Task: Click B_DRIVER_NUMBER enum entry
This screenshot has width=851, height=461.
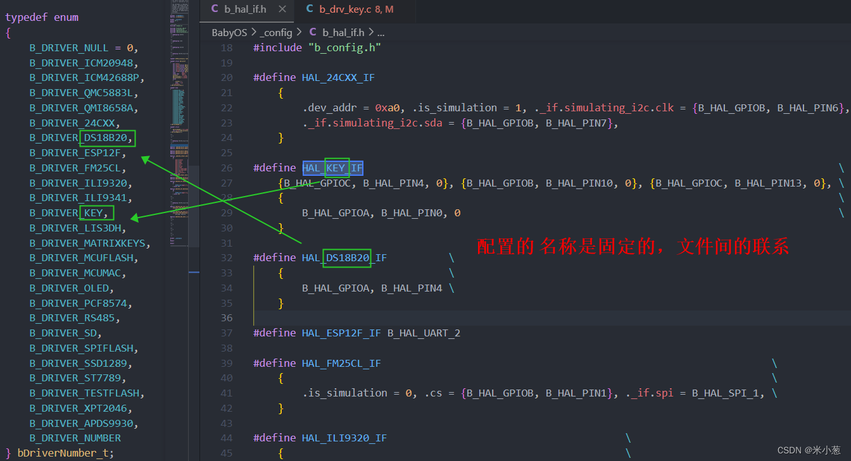Action: (75, 438)
